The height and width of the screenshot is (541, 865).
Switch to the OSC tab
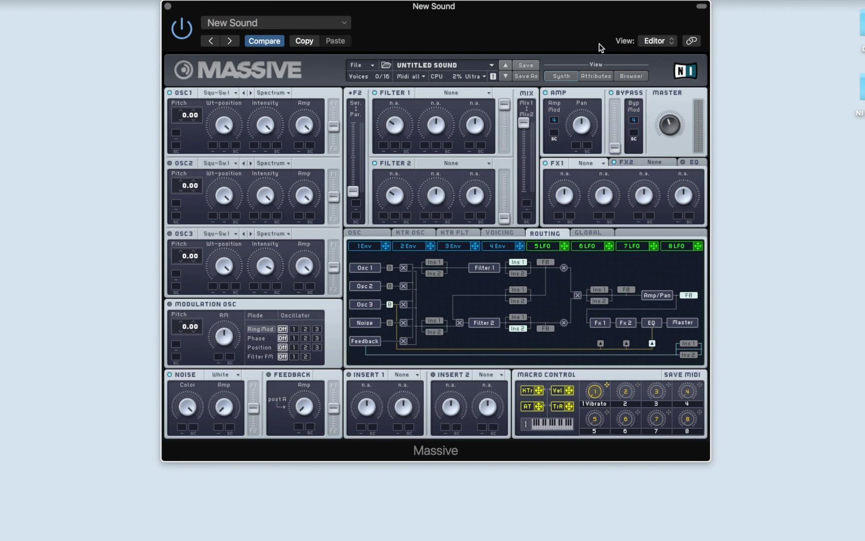click(368, 233)
